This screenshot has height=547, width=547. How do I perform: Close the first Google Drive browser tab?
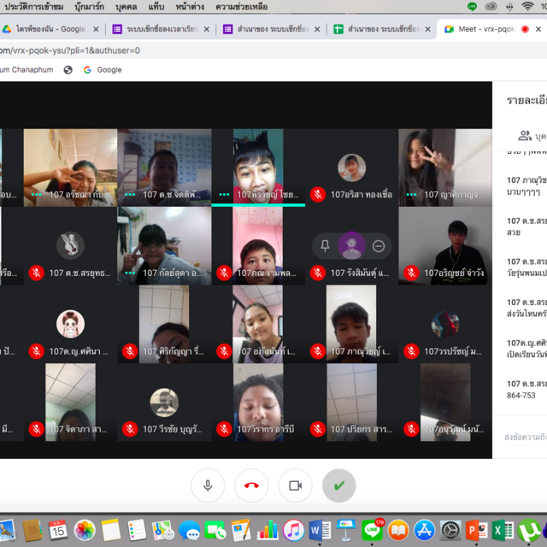(x=96, y=29)
